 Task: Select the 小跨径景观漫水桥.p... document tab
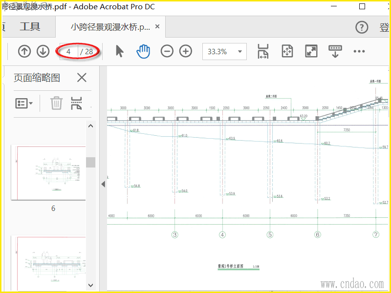110,27
